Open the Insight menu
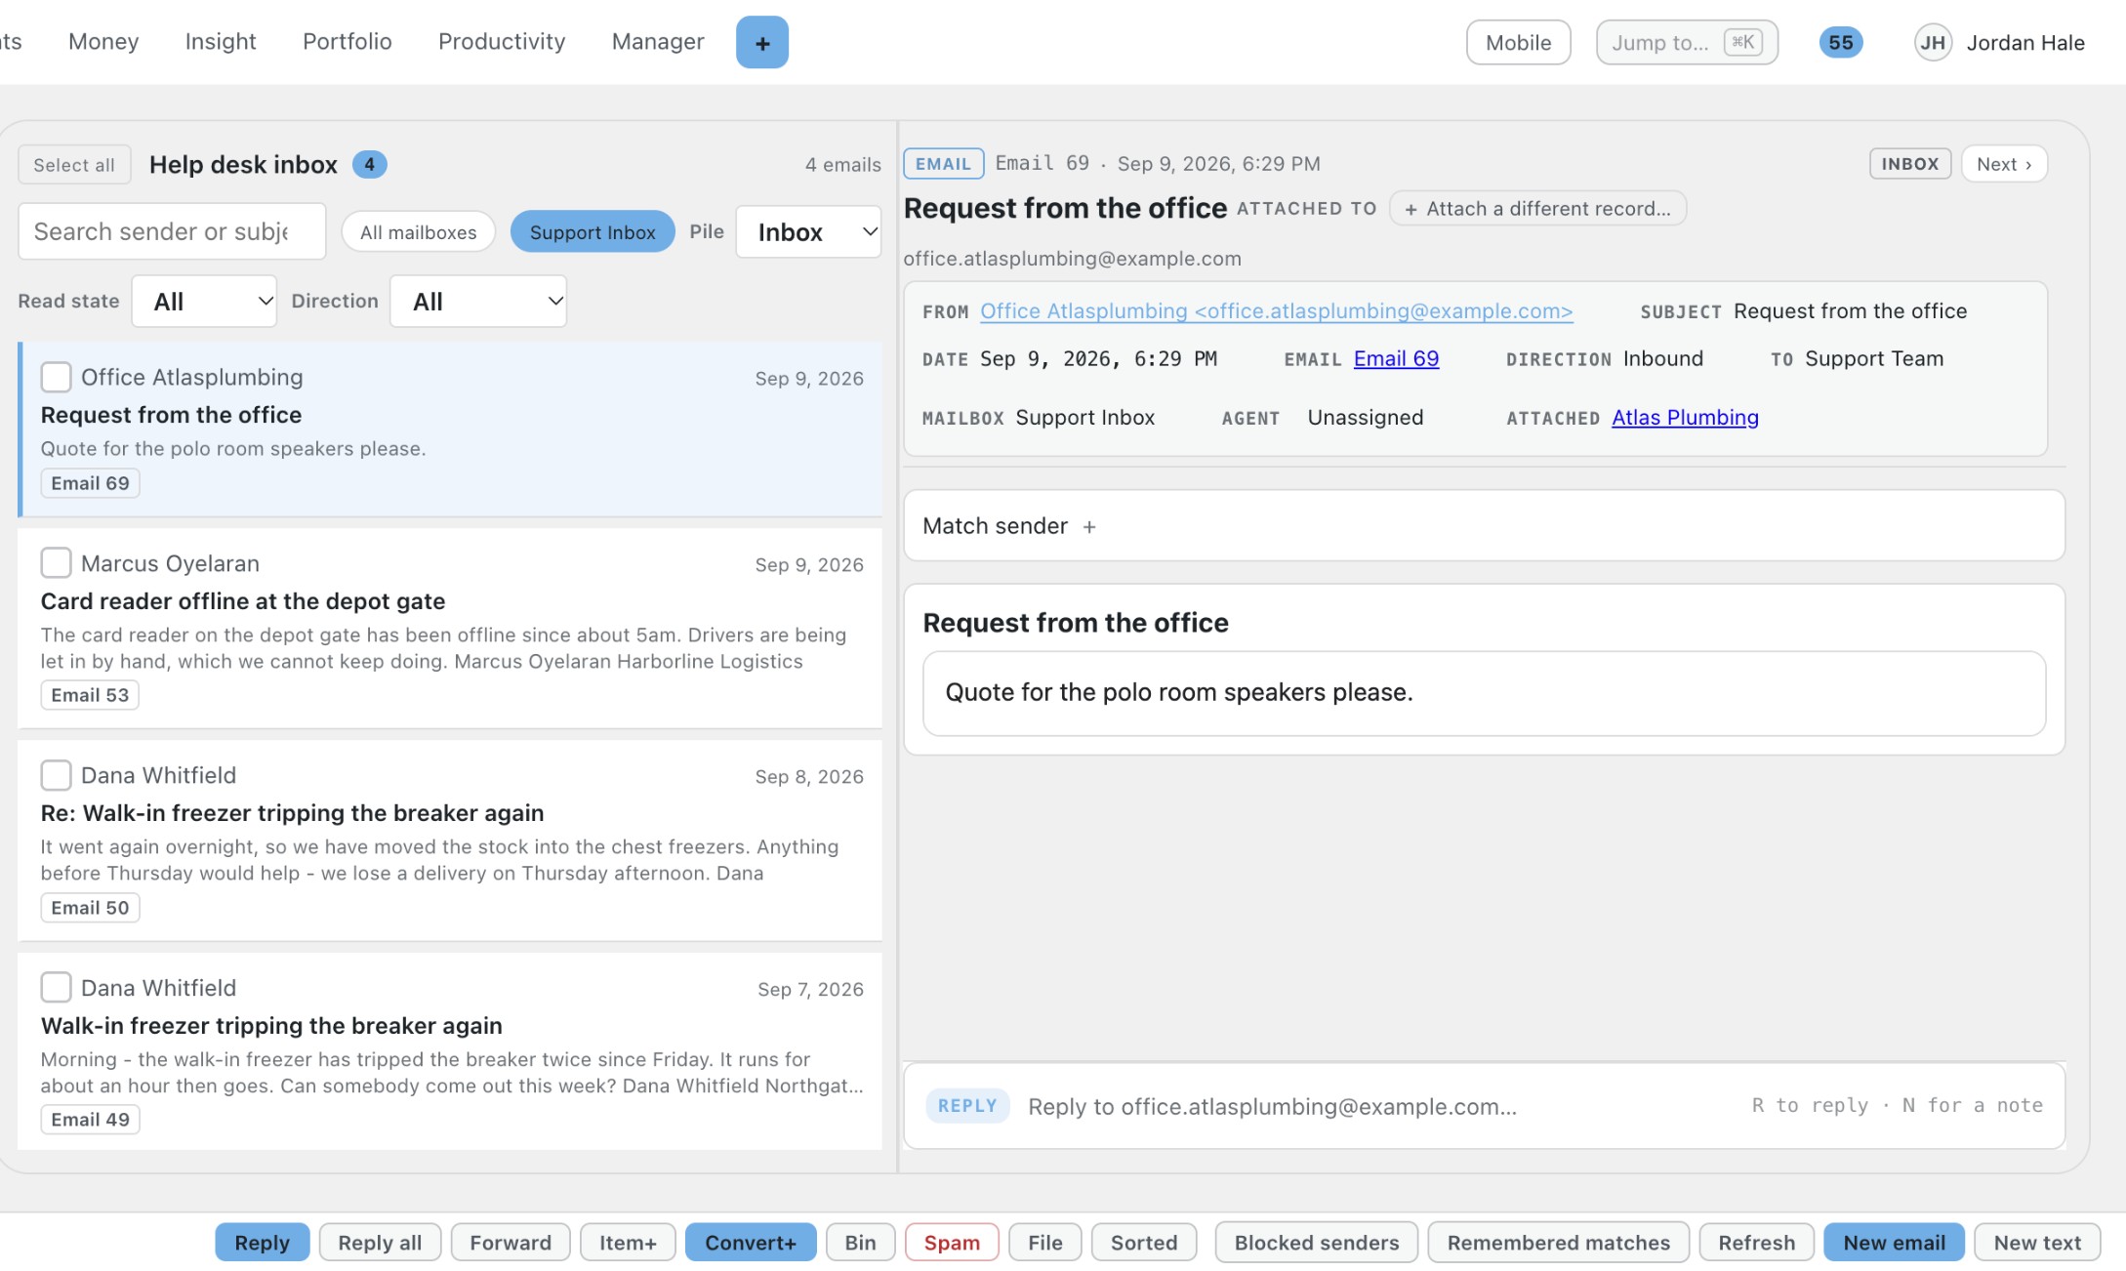 [221, 42]
